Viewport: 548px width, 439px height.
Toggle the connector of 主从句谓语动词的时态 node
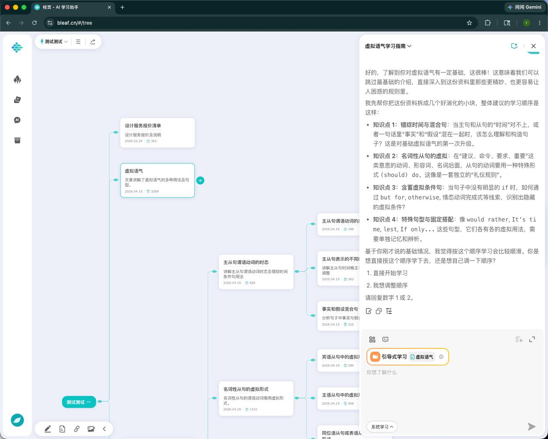click(297, 271)
